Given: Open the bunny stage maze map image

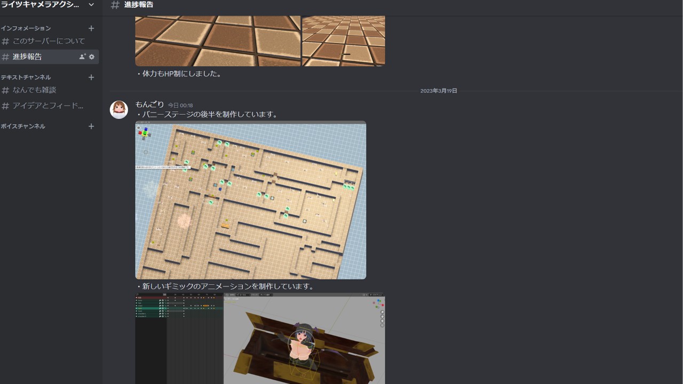Looking at the screenshot, I should (x=250, y=200).
